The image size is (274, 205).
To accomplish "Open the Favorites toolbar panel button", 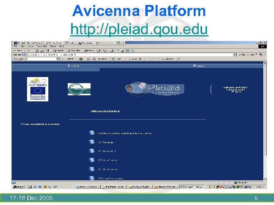I will [x=73, y=50].
